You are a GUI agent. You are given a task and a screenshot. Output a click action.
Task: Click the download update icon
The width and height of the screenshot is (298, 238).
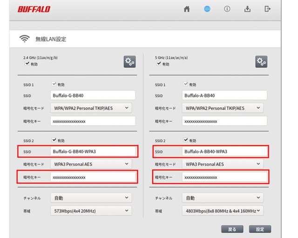(x=247, y=9)
